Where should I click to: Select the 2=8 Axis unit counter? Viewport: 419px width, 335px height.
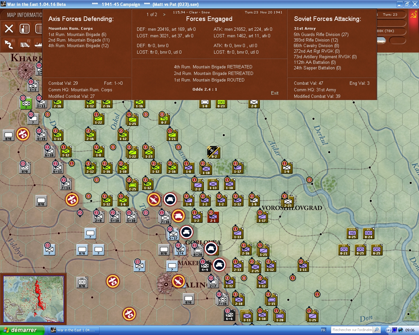99,217
